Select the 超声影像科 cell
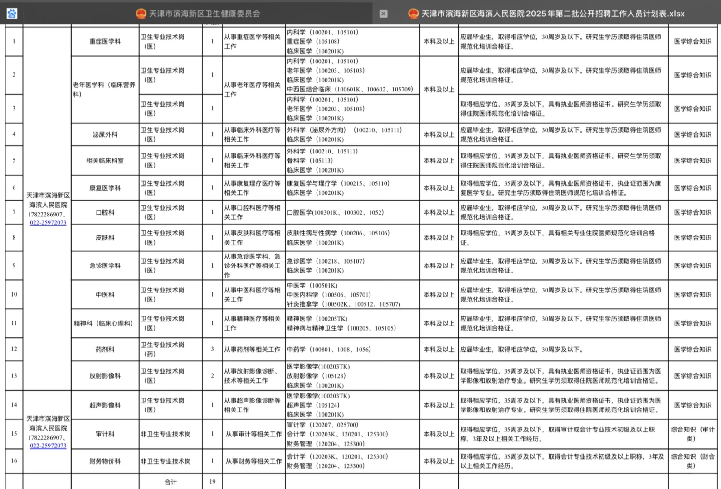 coord(105,405)
